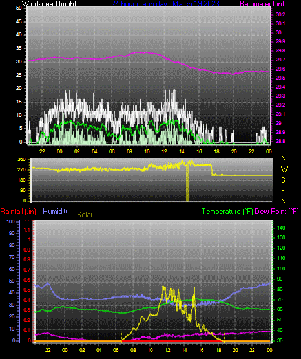Click the "29.8" barometer axis value
The image size is (301, 359).
pyautogui.click(x=280, y=50)
